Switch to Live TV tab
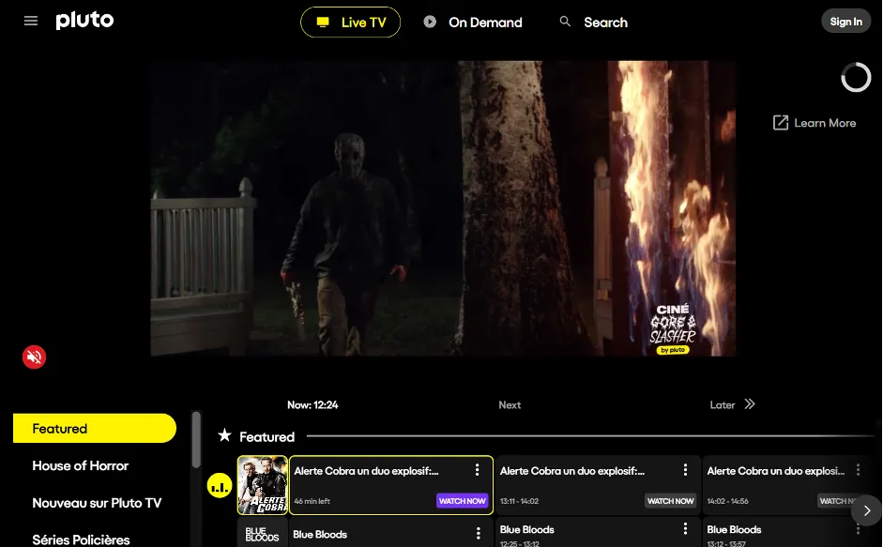Screen dimensions: 883x547 [350, 23]
